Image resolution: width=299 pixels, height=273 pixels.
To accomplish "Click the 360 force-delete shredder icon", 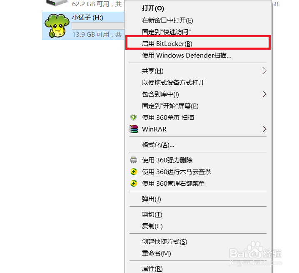I will click(134, 160).
